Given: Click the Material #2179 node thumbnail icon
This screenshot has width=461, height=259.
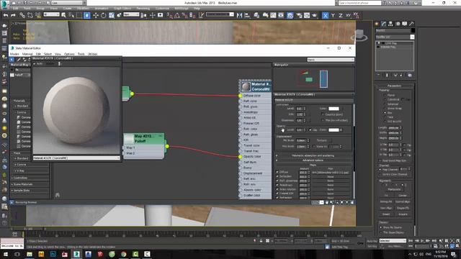Looking at the screenshot, I should (x=246, y=86).
